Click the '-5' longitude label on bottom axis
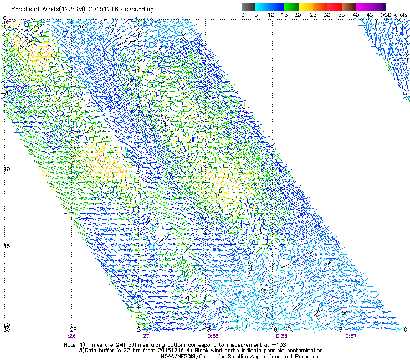This screenshot has width=410, height=360. 339,330
